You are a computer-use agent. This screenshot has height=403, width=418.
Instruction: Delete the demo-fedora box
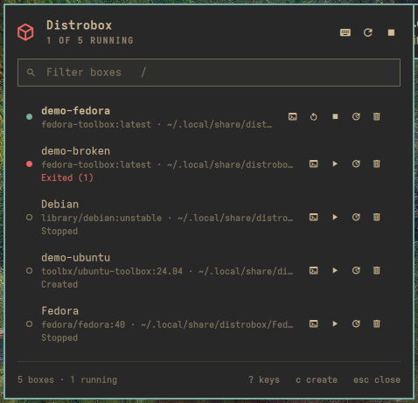(x=377, y=116)
